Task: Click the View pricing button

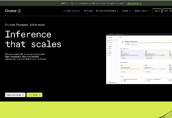Action: tap(15, 95)
